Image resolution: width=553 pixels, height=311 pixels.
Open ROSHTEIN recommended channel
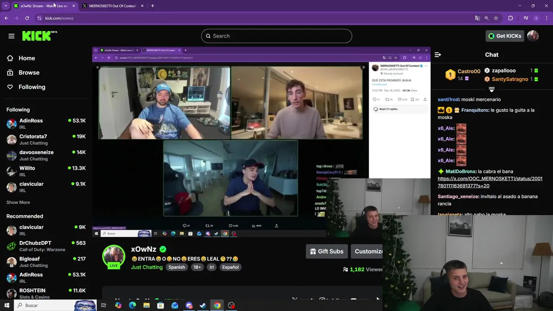click(46, 293)
